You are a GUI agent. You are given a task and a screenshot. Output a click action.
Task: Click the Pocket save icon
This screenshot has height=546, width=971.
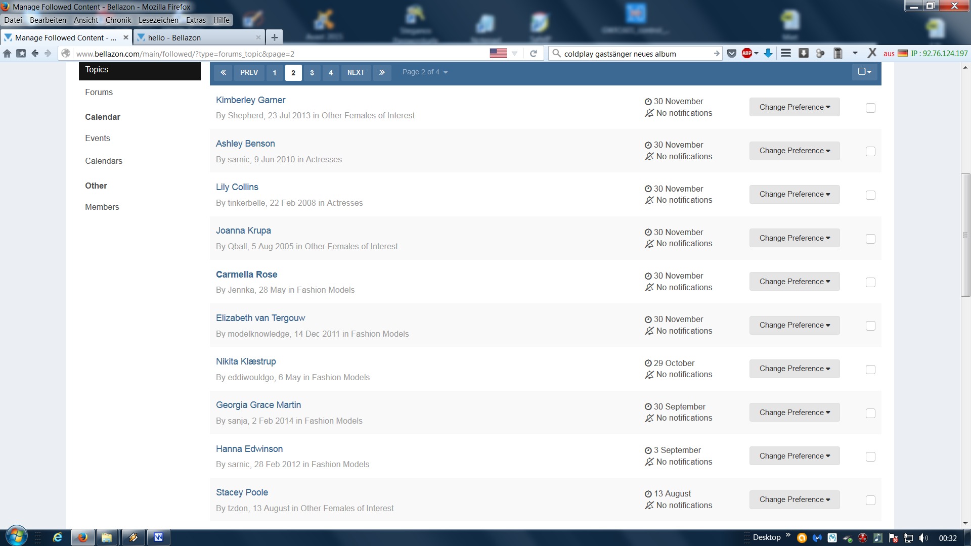732,54
